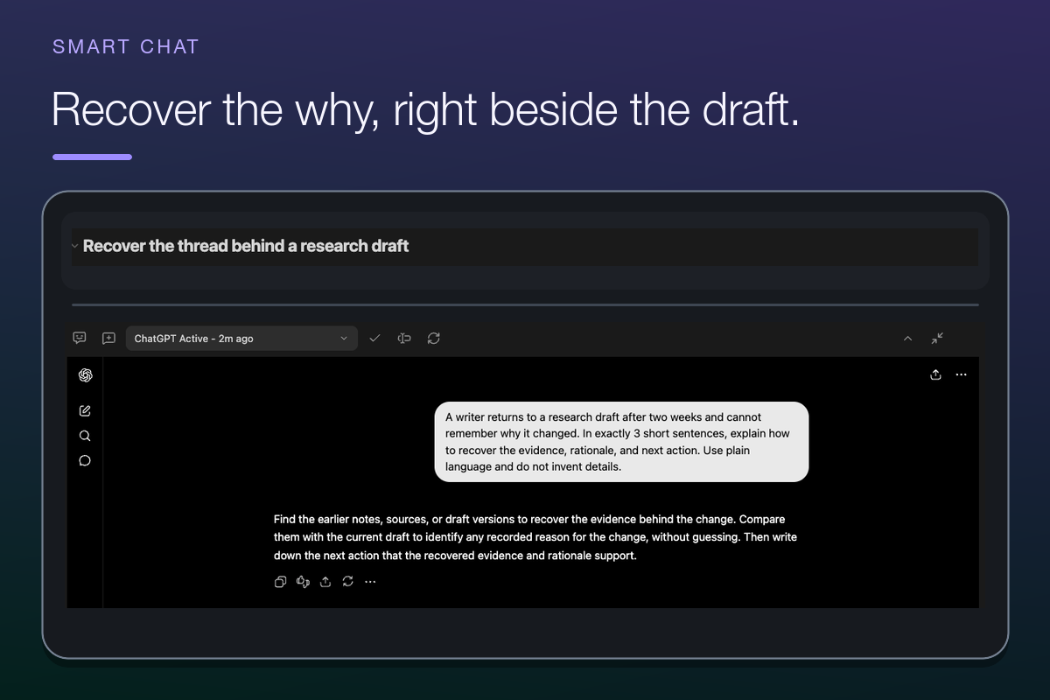Open the conversation three-dot menu

pyautogui.click(x=961, y=374)
